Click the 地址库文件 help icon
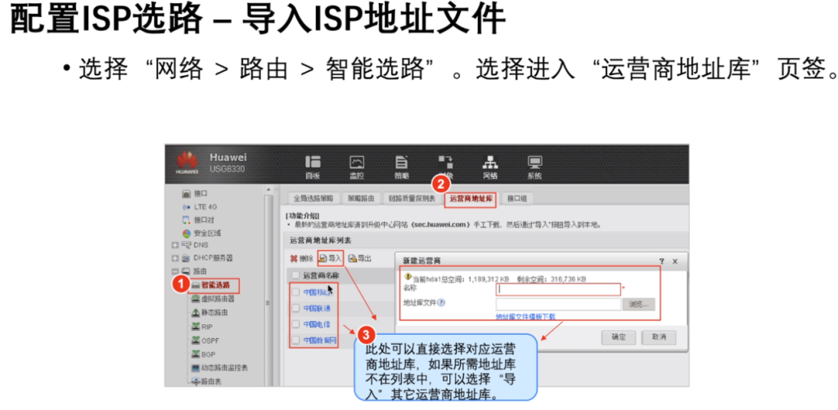Viewport: 838px width, 410px height. pyautogui.click(x=441, y=303)
